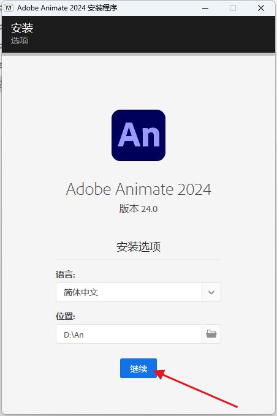Click the greyed-out maximize window button
This screenshot has width=277, height=416.
click(233, 8)
